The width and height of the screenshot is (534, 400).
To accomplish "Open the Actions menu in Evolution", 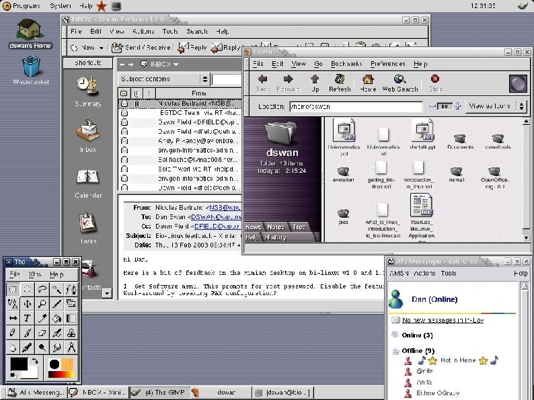I will (x=143, y=32).
